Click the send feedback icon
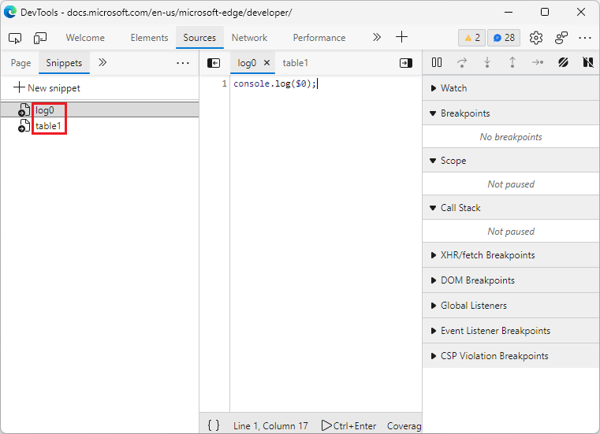 561,38
